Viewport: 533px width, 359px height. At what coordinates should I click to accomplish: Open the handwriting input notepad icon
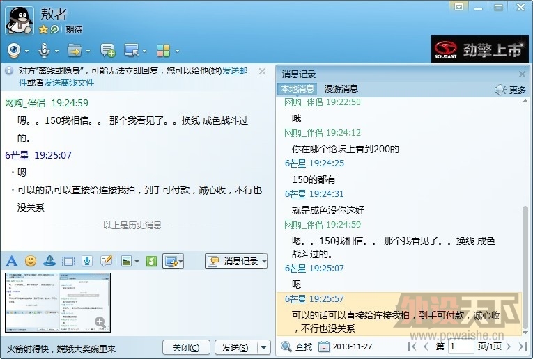(107, 261)
